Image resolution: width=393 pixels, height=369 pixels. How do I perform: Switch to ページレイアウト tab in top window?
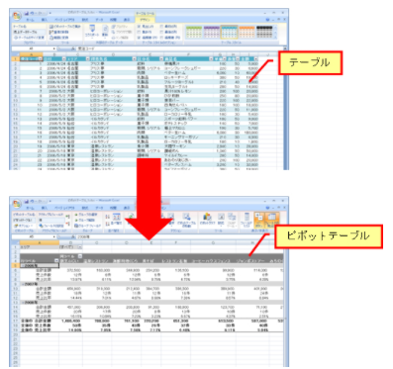coord(64,20)
